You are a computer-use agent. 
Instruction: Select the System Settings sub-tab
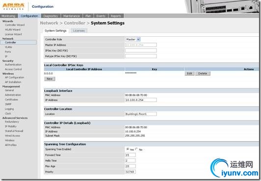coord(55,31)
